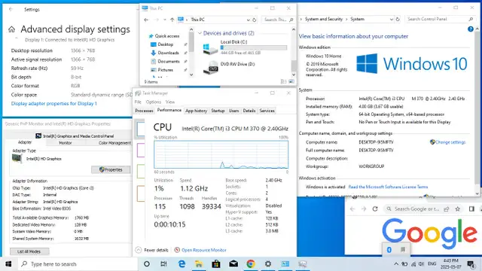The width and height of the screenshot is (482, 271).
Task: Select Quick access in navigation pane
Action: click(x=167, y=36)
